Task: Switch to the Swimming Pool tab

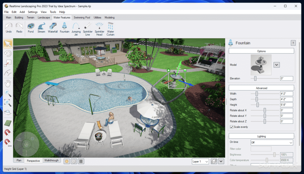Action: coord(82,18)
